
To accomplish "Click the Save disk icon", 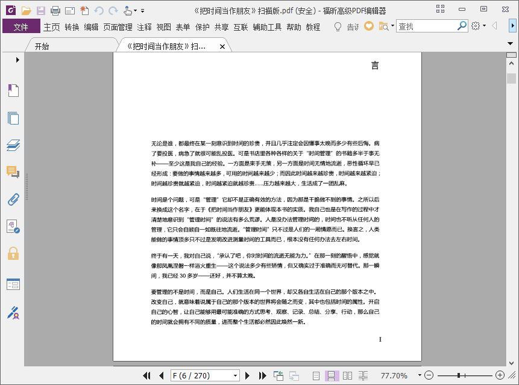I will (x=41, y=11).
